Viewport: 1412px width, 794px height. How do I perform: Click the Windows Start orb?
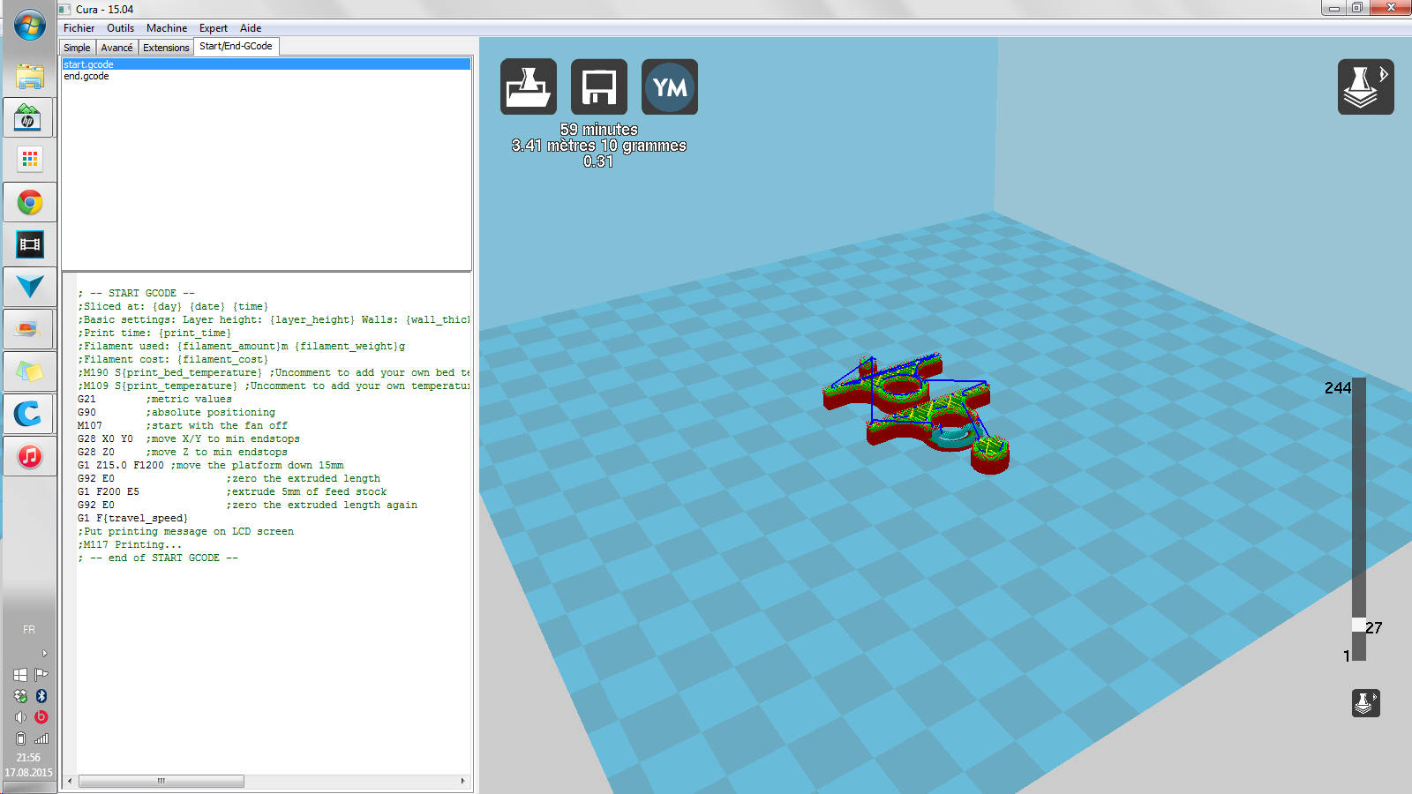tap(29, 25)
